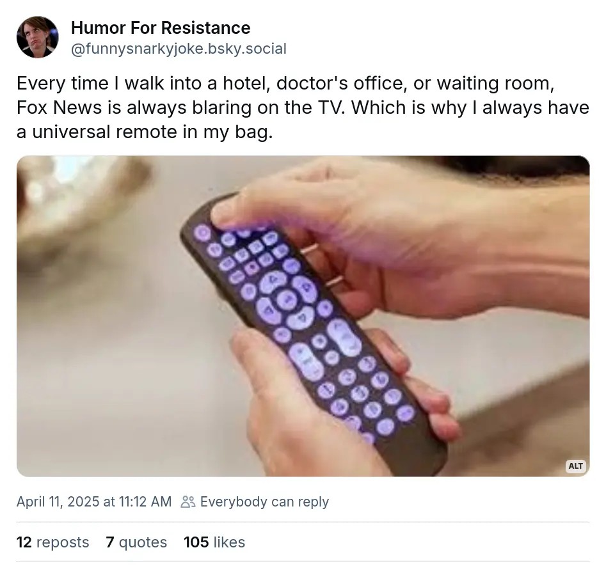Click the people icon beside reply setting
The image size is (606, 573).
point(188,502)
